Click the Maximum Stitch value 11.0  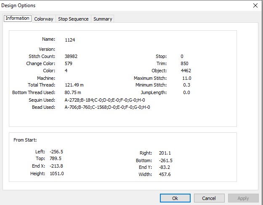187,78
